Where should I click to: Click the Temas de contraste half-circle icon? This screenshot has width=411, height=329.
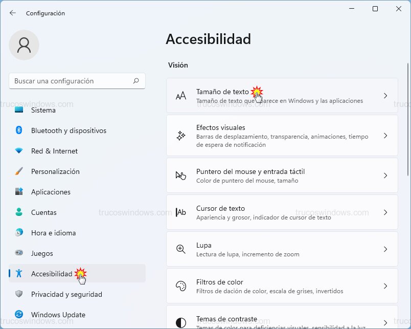point(180,321)
